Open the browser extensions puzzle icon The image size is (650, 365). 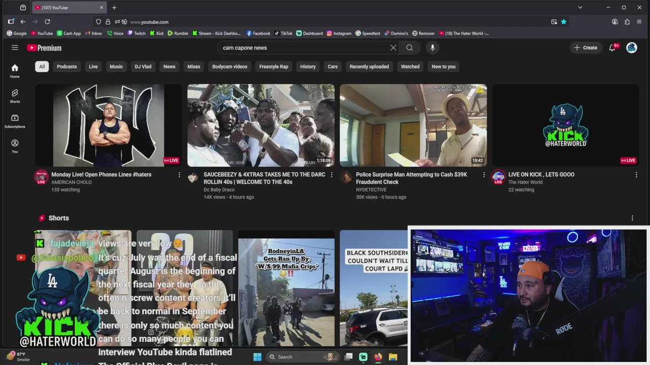tap(627, 22)
